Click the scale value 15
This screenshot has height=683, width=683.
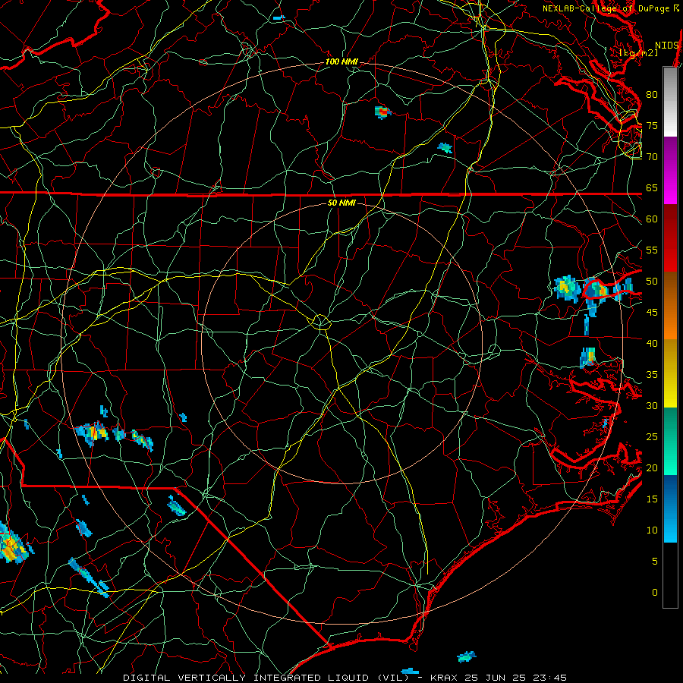point(652,499)
